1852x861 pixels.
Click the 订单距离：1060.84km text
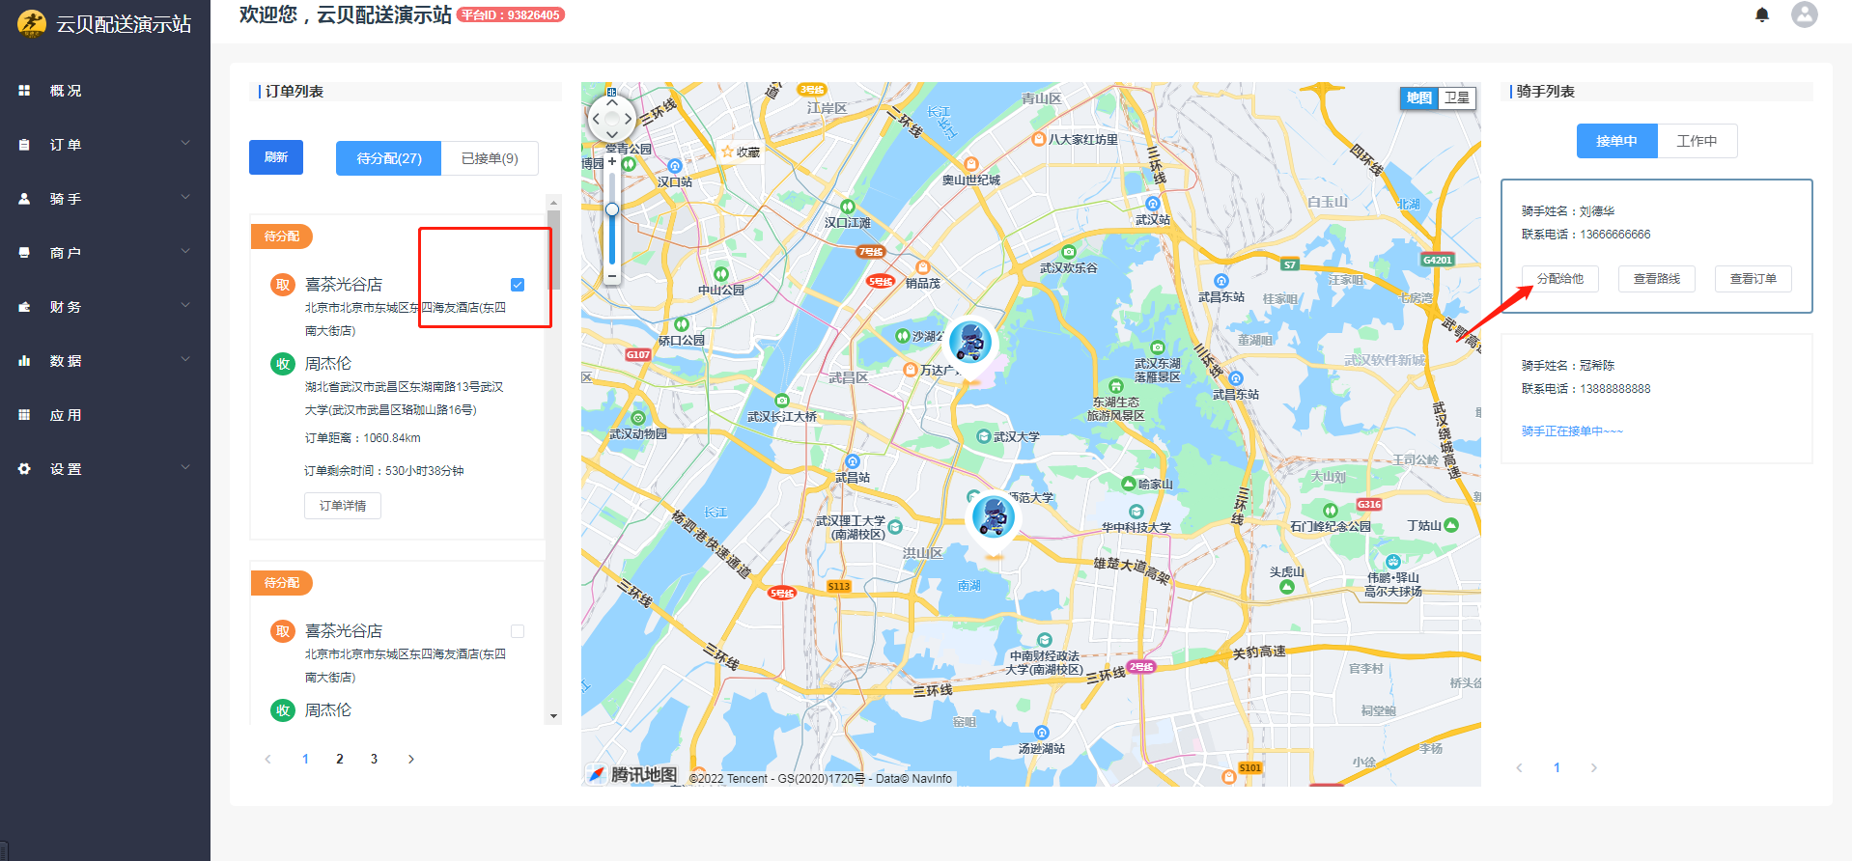[363, 438]
